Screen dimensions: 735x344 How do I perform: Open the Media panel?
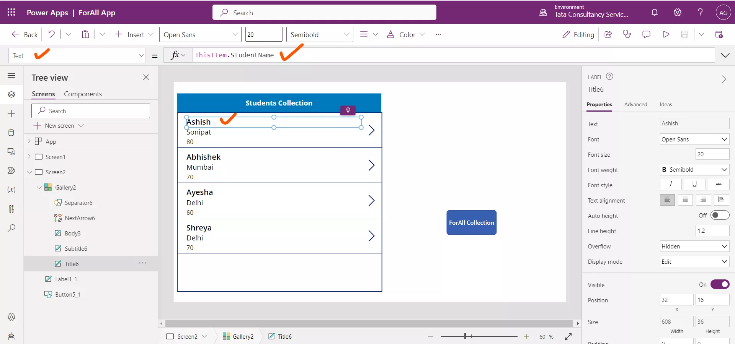tap(11, 152)
